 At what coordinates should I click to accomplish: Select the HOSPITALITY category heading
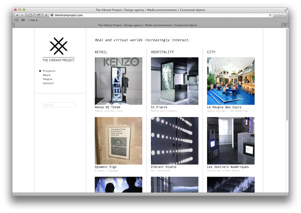(x=162, y=52)
